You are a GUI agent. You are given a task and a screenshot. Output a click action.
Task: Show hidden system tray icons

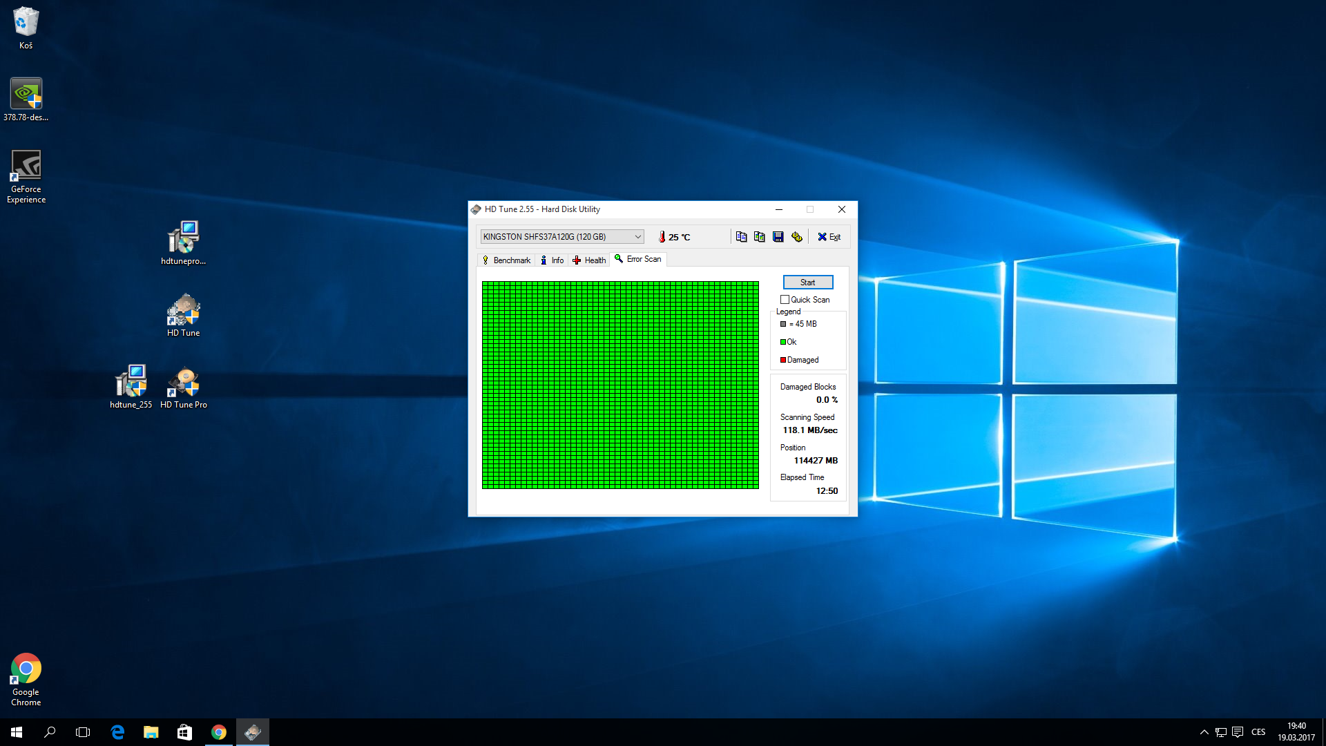click(1204, 732)
